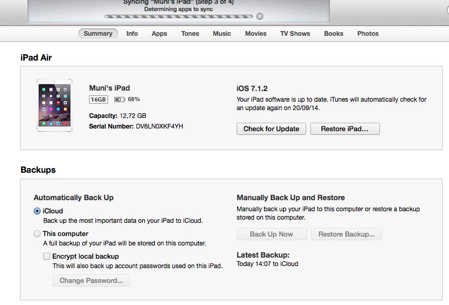Open the Photos tab
The image size is (449, 305).
pyautogui.click(x=368, y=34)
